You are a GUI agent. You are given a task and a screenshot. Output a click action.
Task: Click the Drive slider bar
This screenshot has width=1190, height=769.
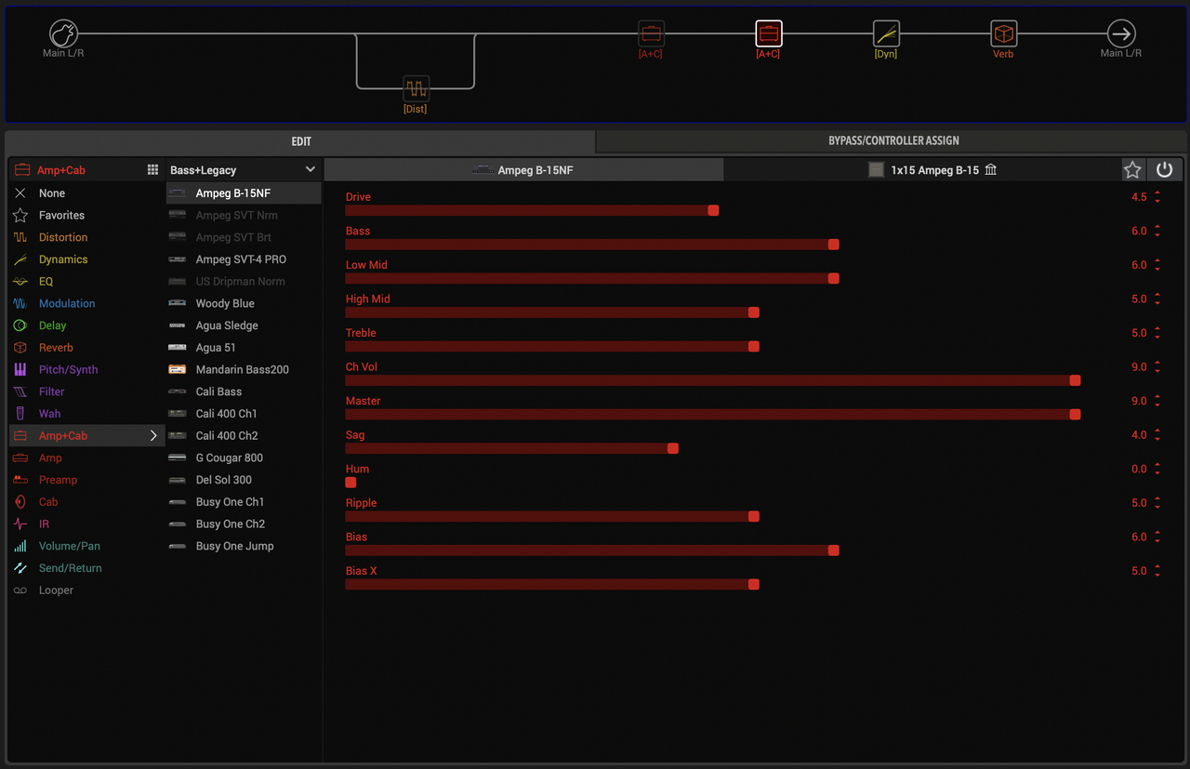click(x=532, y=210)
